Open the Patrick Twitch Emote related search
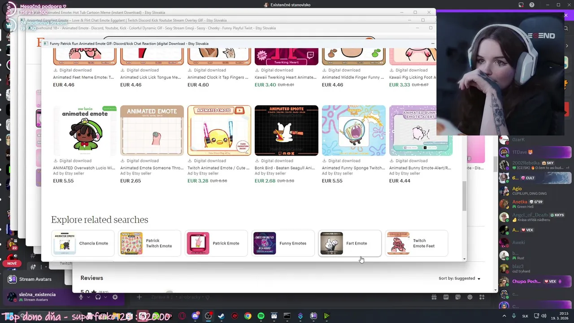 click(149, 243)
